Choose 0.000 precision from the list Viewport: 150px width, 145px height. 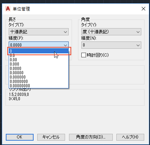[39, 64]
